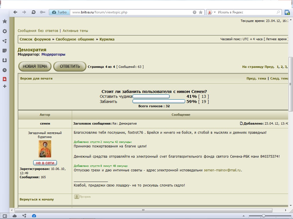This screenshot has width=293, height=219.
Task: Toggle Opera Link cloud icon in status bar
Action: point(15,216)
